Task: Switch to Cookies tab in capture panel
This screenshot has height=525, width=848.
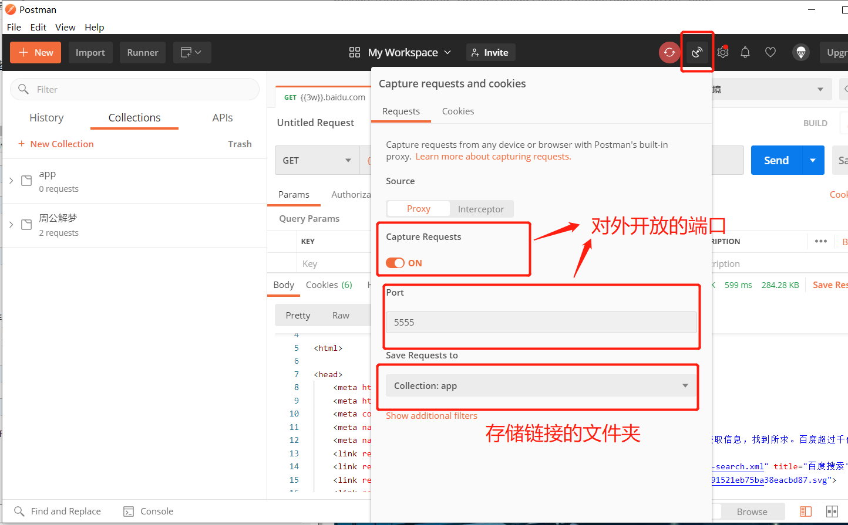Action: point(458,111)
